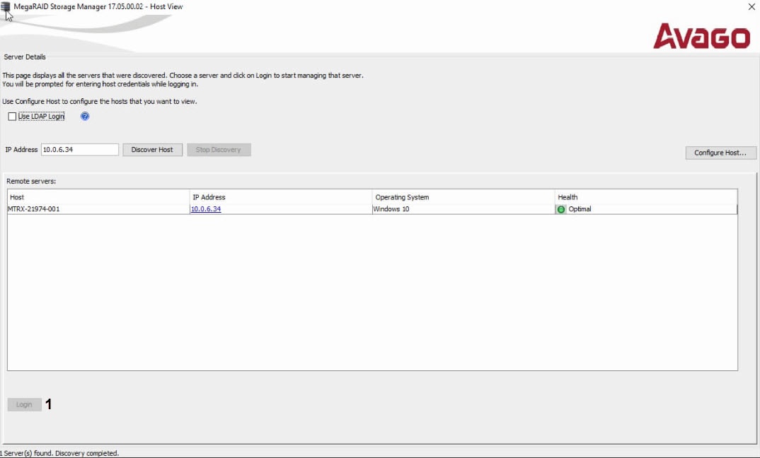Click the Server Details section heading
Screen dimensions: 760x458
25,57
